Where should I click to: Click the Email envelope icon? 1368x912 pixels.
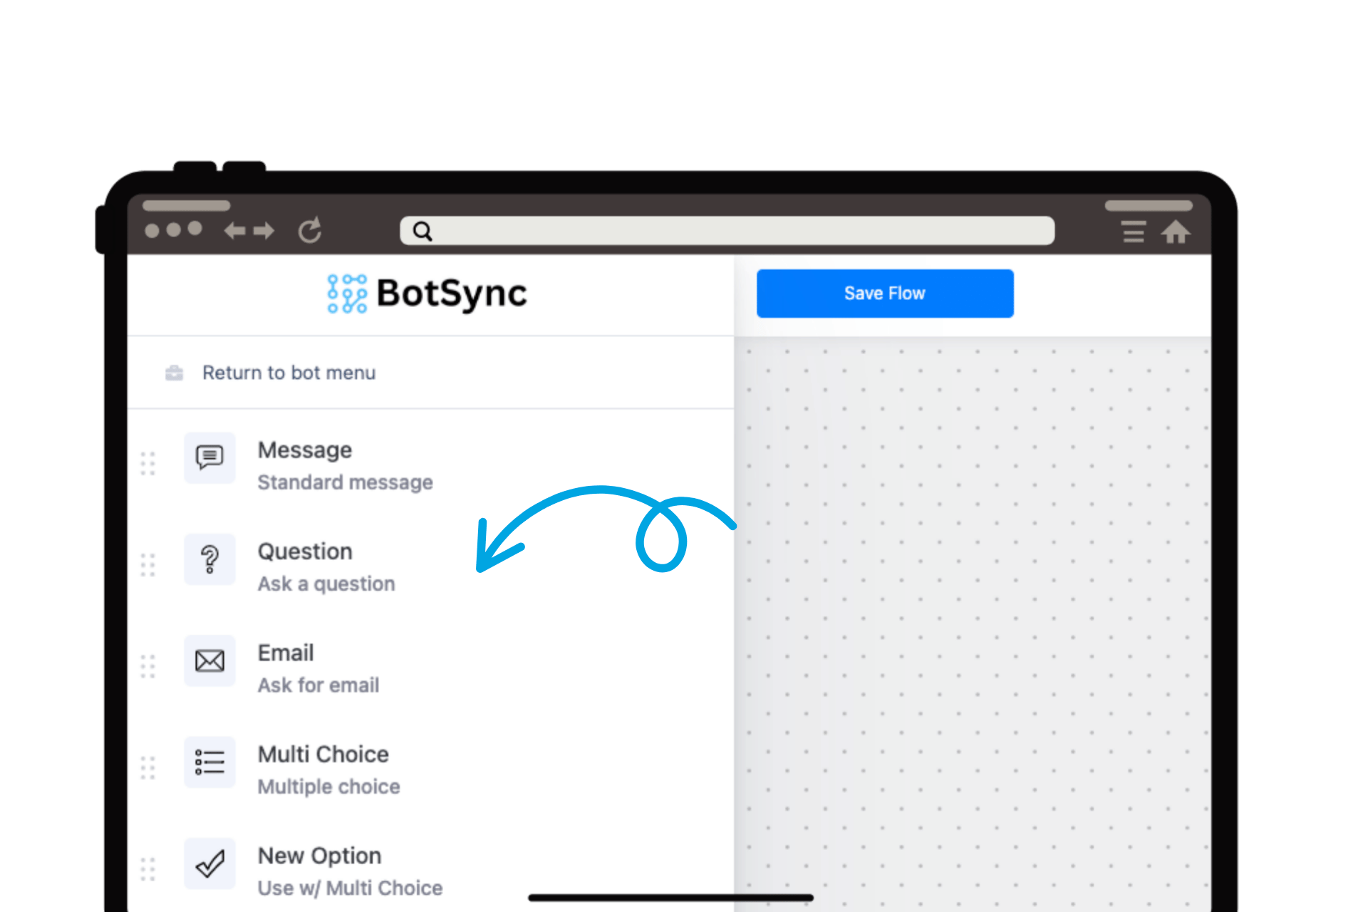(x=209, y=660)
